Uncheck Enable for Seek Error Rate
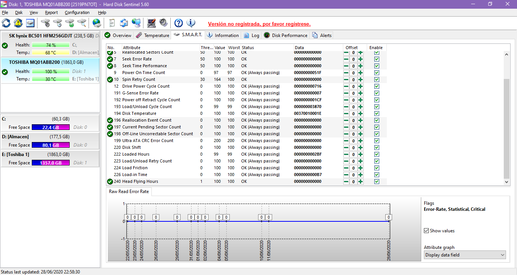The width and height of the screenshot is (517, 275). pos(377,59)
